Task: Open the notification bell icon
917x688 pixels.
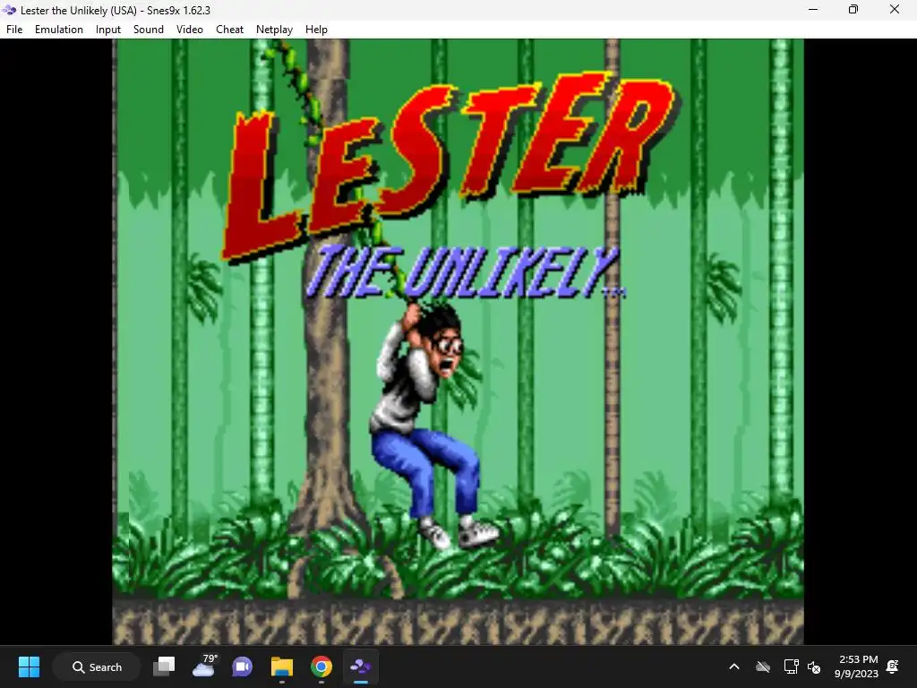Action: (x=893, y=666)
